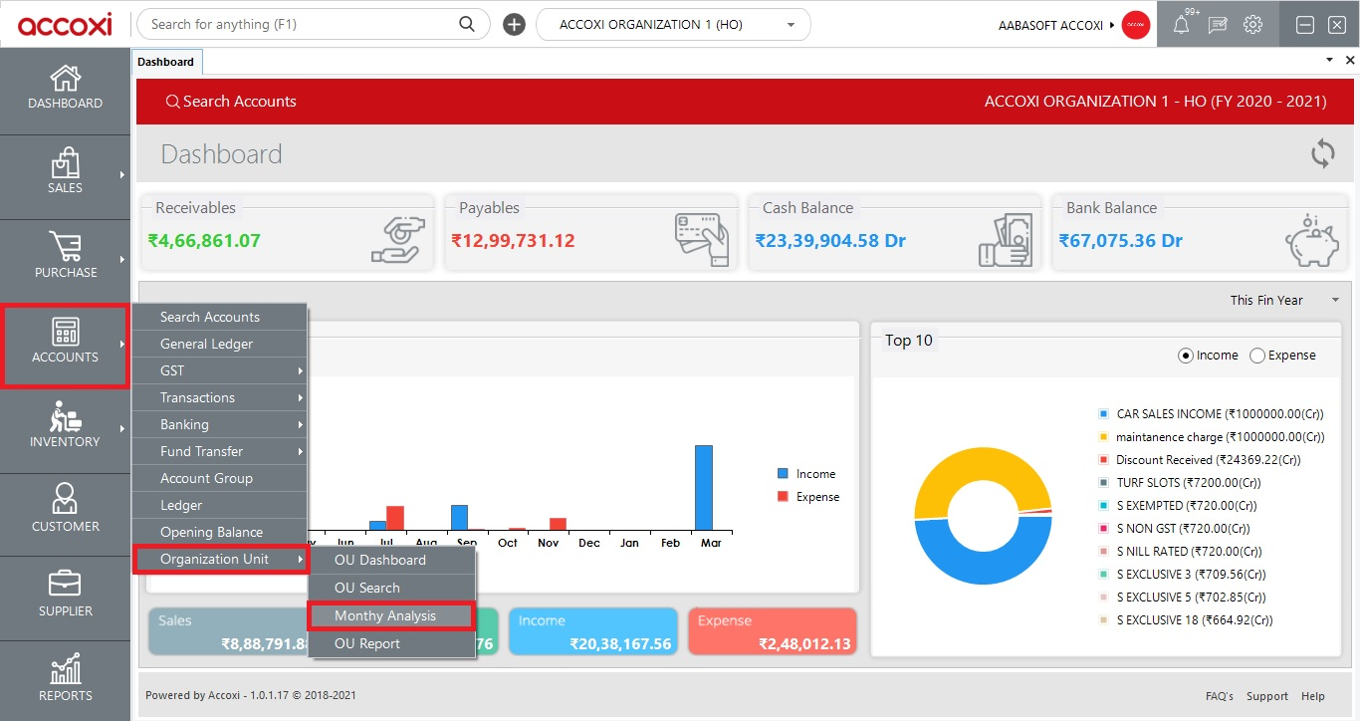Click the Search Accounts banner button
1360x721 pixels.
coord(231,101)
